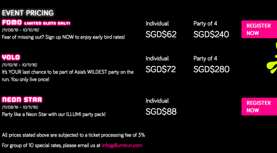The height and width of the screenshot is (153, 277).
Task: Select the Neon Star tier heading
Action: 22,99
